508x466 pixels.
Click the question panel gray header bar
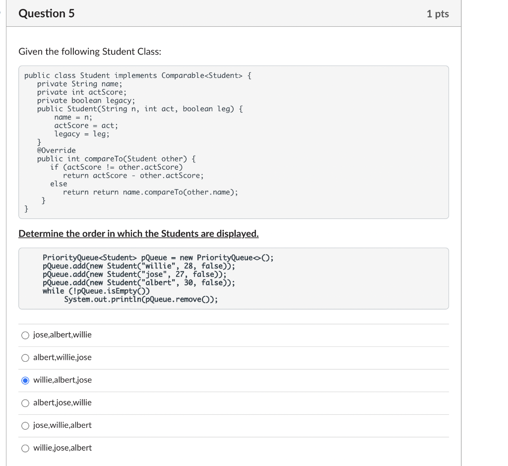tap(234, 13)
